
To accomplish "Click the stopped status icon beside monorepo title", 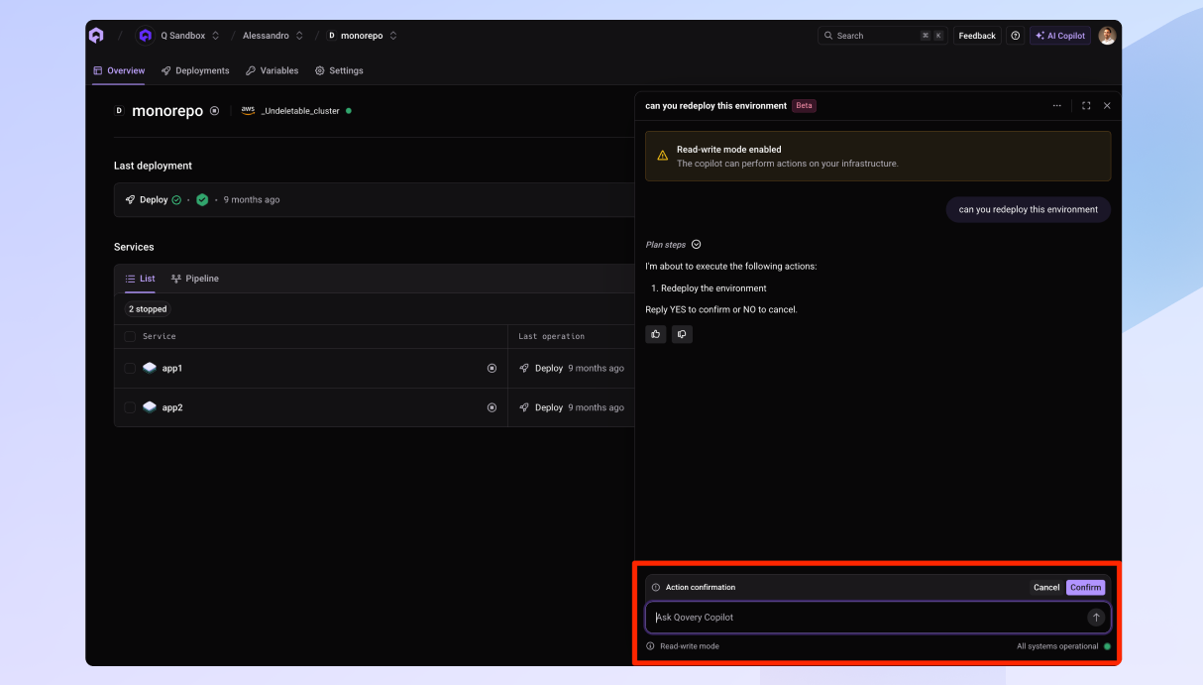I will (214, 111).
